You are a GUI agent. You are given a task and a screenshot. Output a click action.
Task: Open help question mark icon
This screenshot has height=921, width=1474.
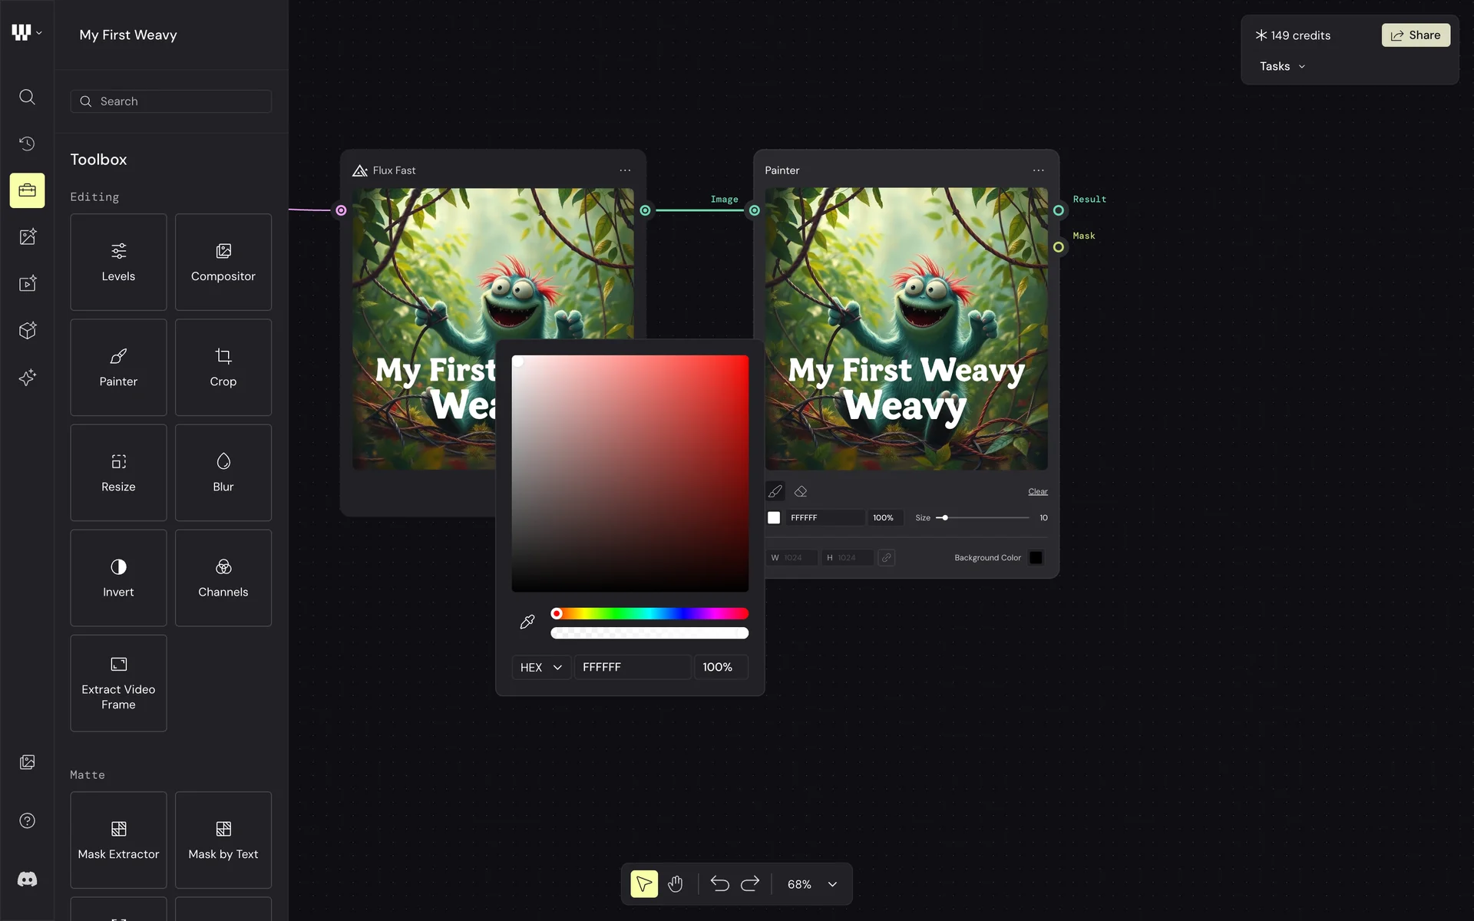tap(27, 820)
